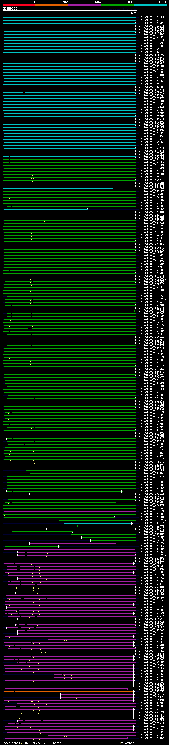Open hit UniRef100_Q0WLW2
Image resolution: width=169 pixels, height=745 pixels.
151,46
